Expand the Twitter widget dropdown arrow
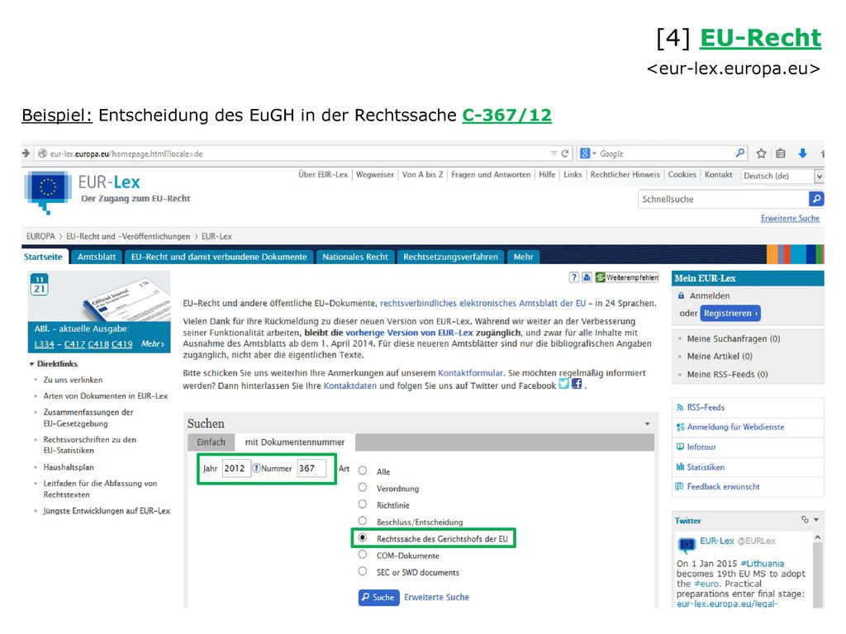The width and height of the screenshot is (846, 634). tap(816, 520)
